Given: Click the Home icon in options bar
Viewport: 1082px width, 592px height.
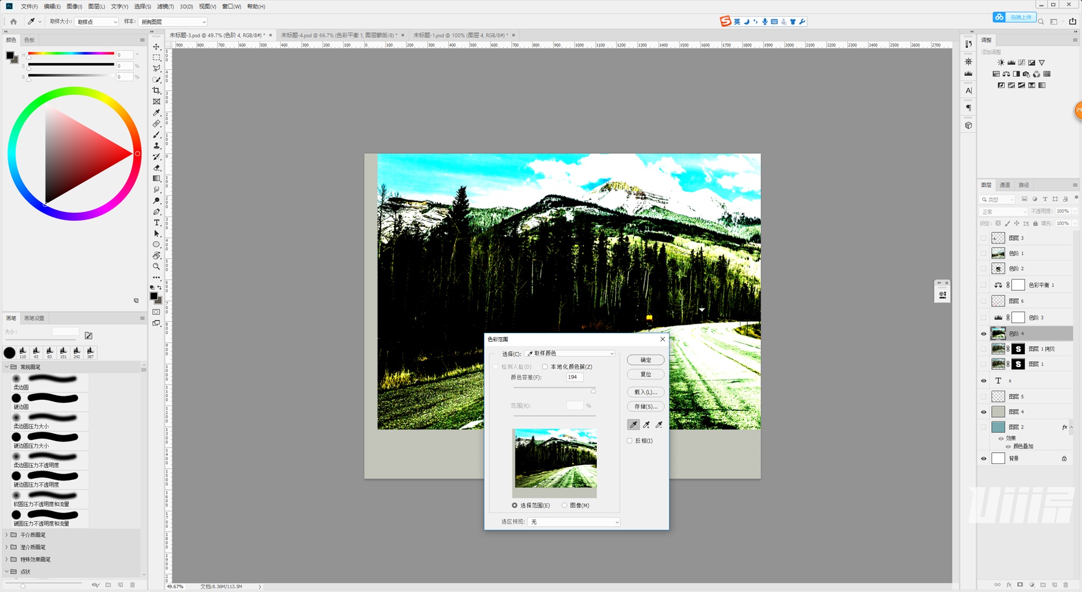Looking at the screenshot, I should (14, 21).
